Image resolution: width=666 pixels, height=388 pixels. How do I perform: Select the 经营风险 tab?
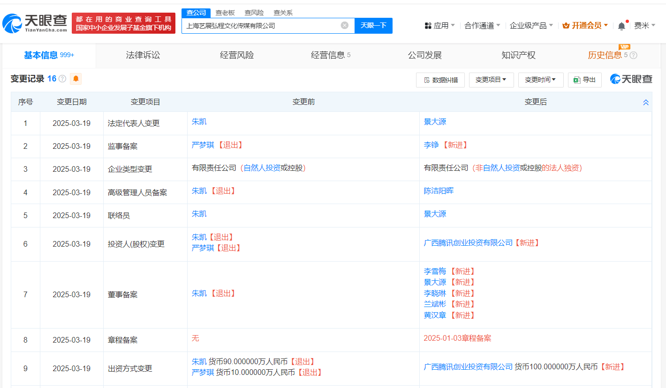237,55
